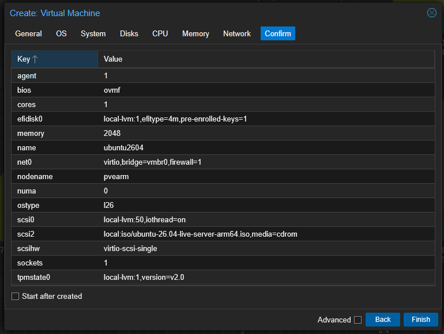Open the Disks tab
Image resolution: width=444 pixels, height=334 pixels.
[129, 33]
